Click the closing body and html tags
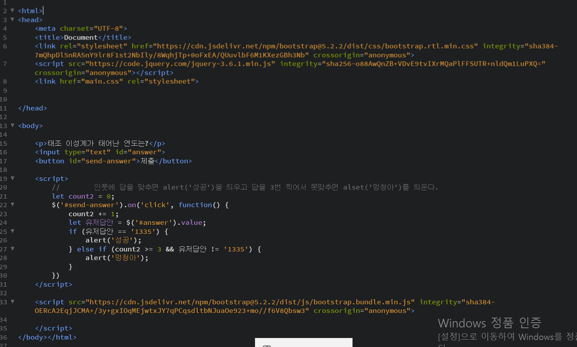Viewport: 577px width, 347px height. [47, 337]
